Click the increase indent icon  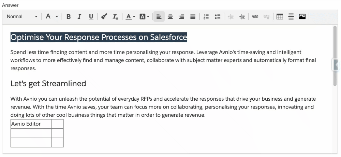click(x=242, y=16)
